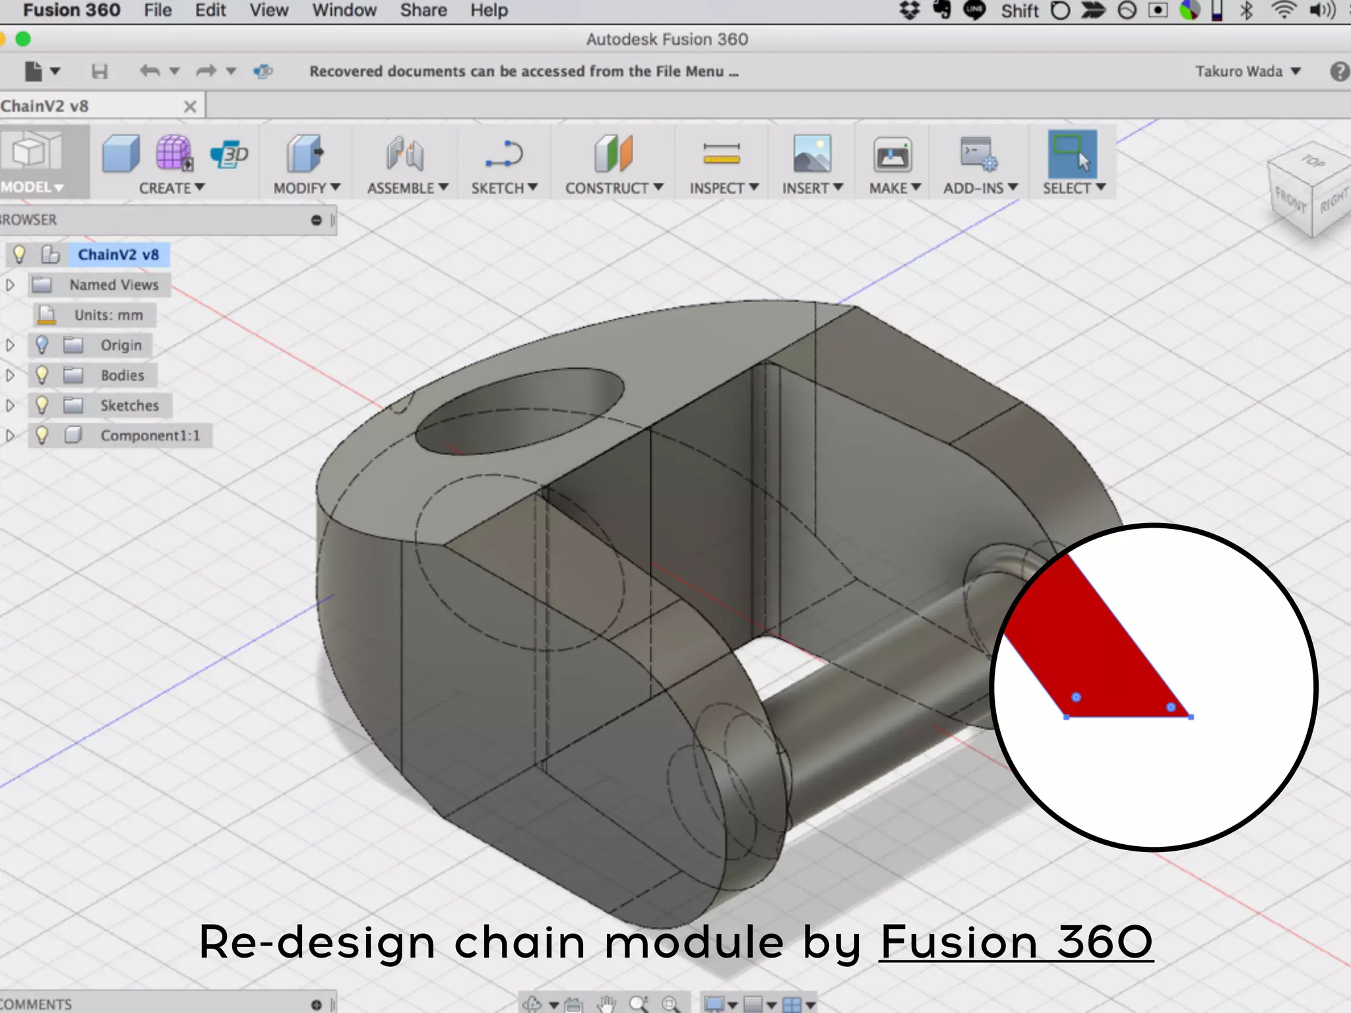Open the Takuro Wada account dropdown

pyautogui.click(x=1248, y=71)
